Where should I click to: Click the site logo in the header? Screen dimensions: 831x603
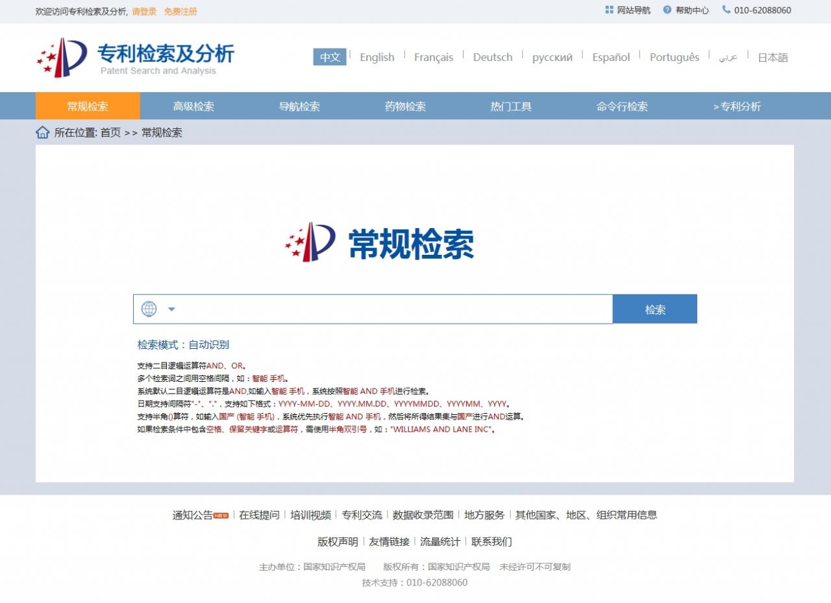(x=135, y=57)
